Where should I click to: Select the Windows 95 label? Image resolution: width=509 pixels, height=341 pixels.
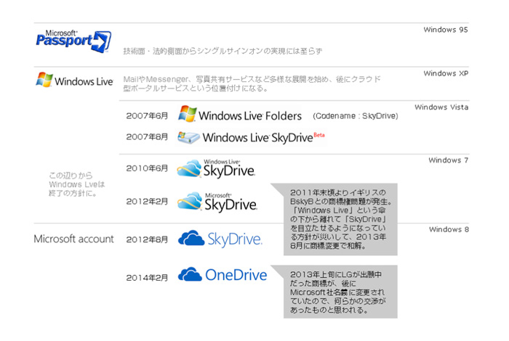(445, 30)
